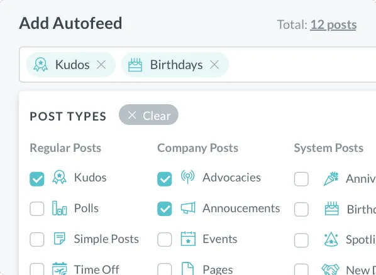Open the 12 posts total link
Viewport: 376px width, 275px height.
pyautogui.click(x=333, y=24)
